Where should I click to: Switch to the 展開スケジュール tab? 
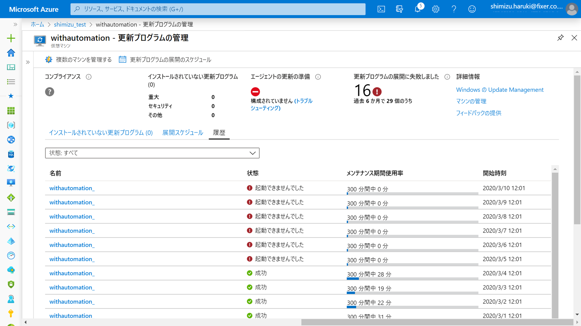coord(182,132)
